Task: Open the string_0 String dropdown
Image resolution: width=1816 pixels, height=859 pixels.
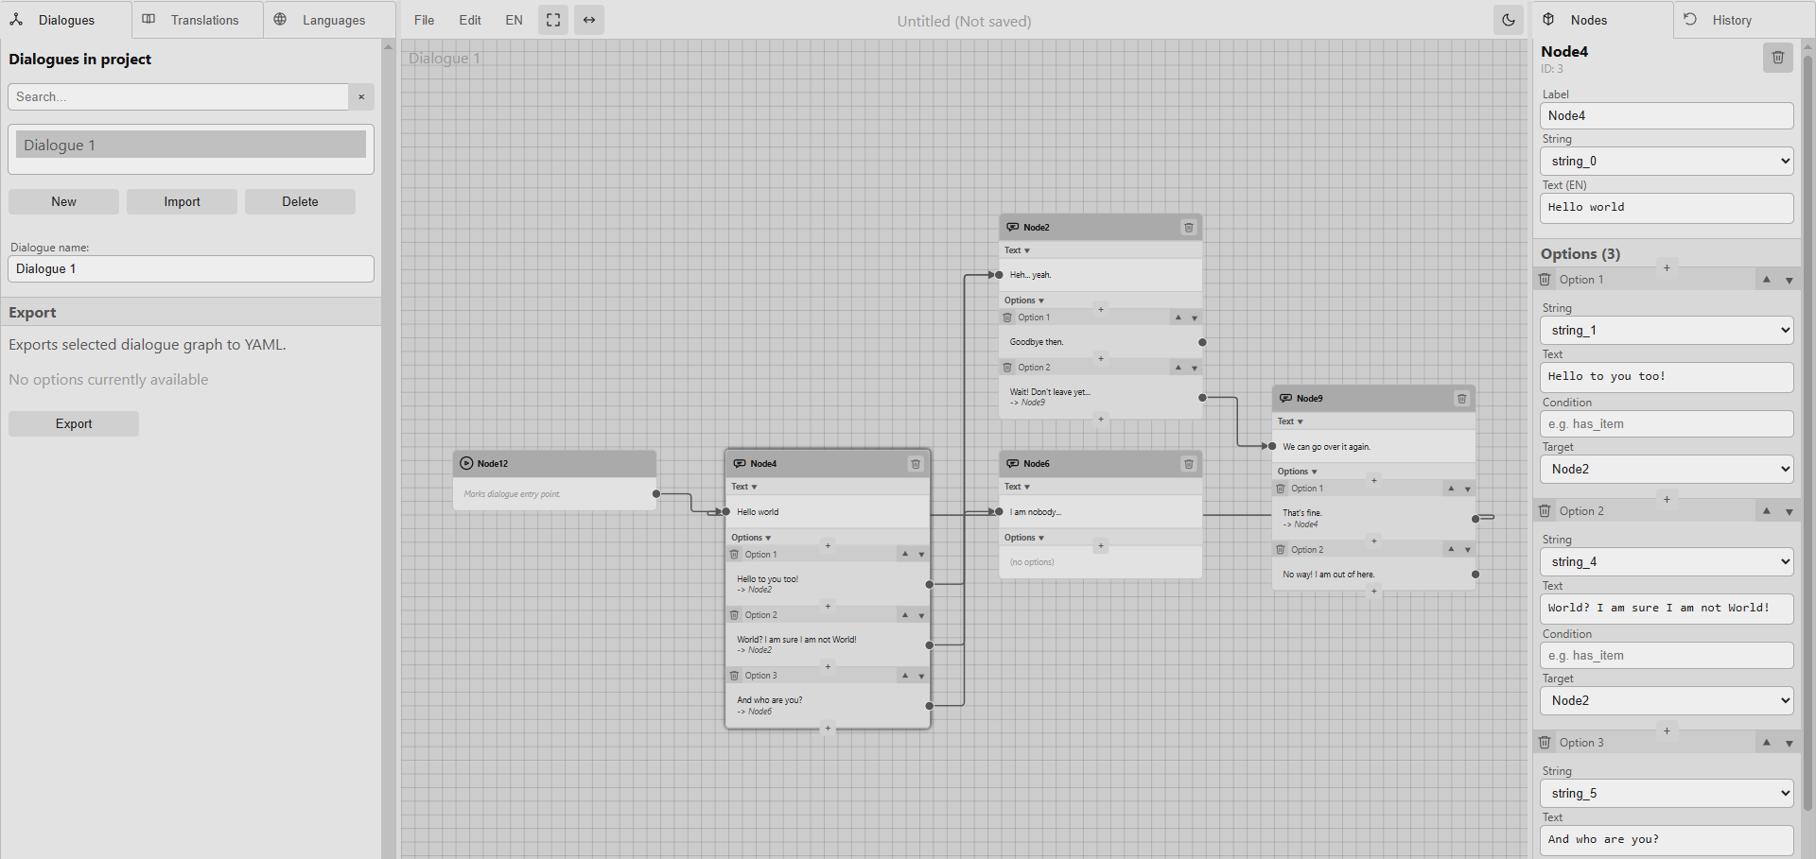Action: [x=1666, y=162]
